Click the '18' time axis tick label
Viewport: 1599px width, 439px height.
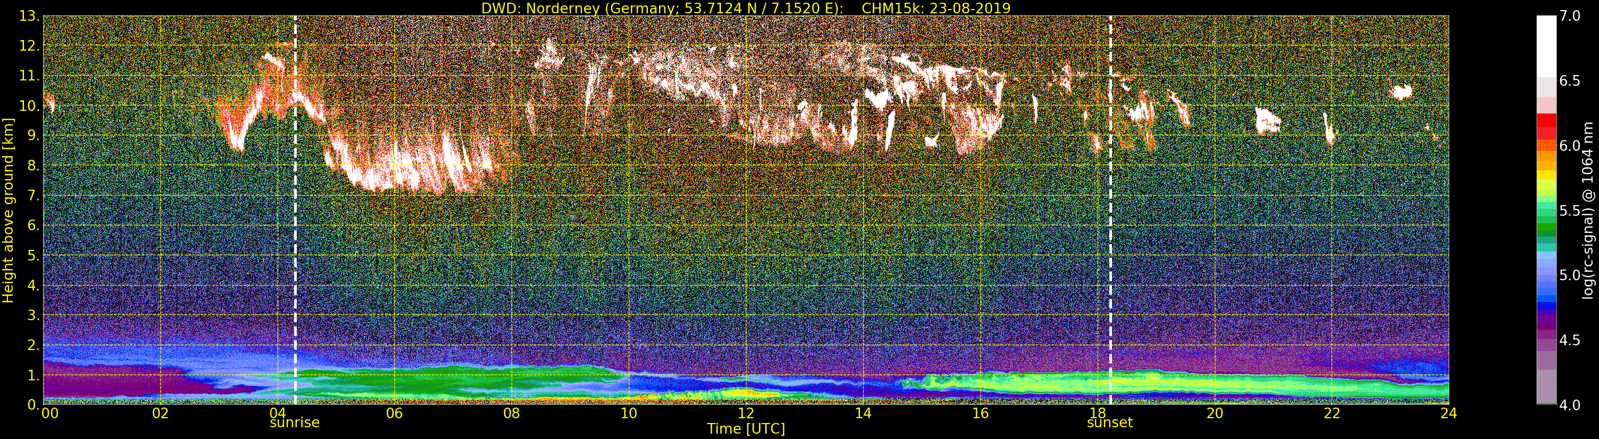coord(1098,413)
